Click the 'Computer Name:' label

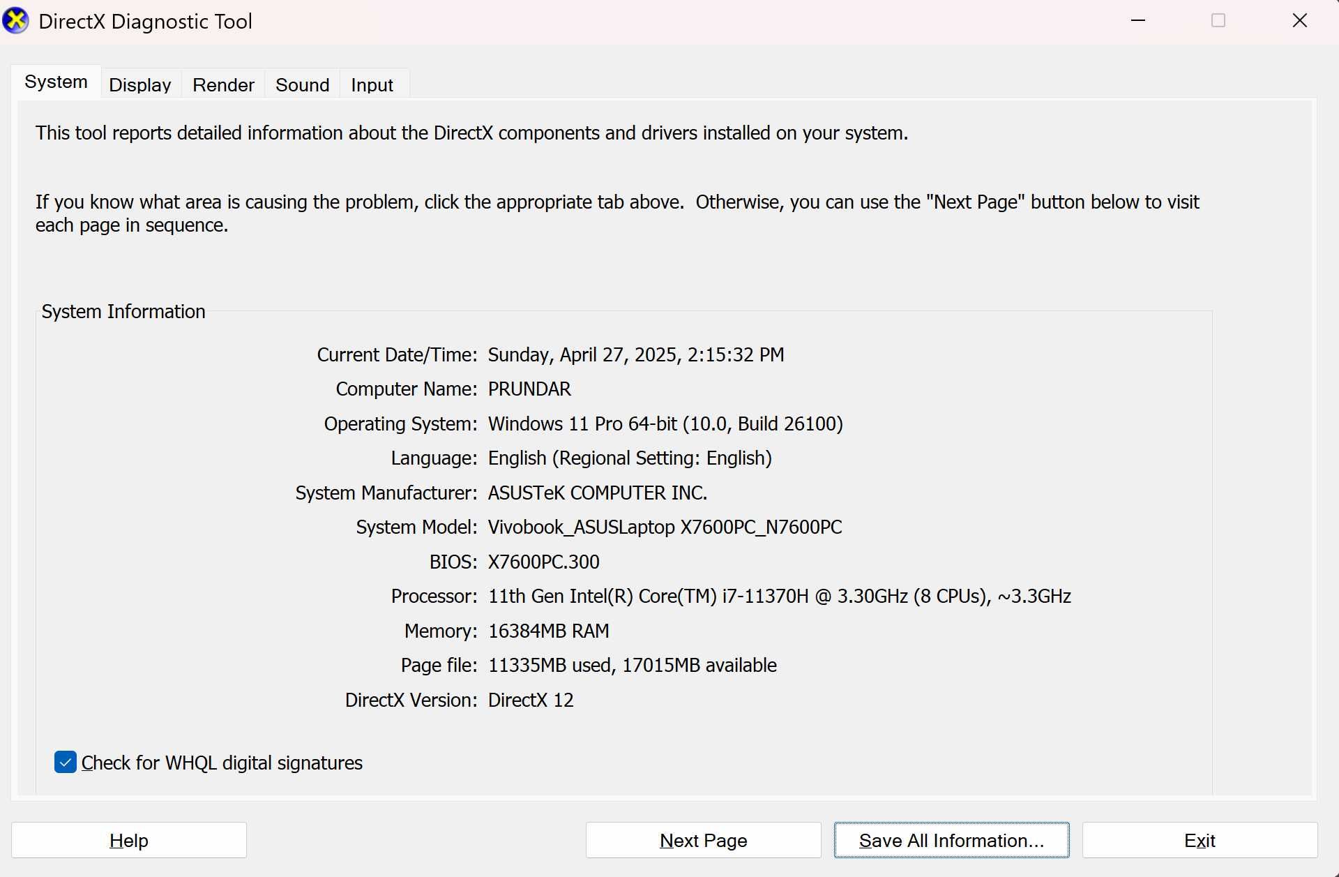[x=407, y=389]
